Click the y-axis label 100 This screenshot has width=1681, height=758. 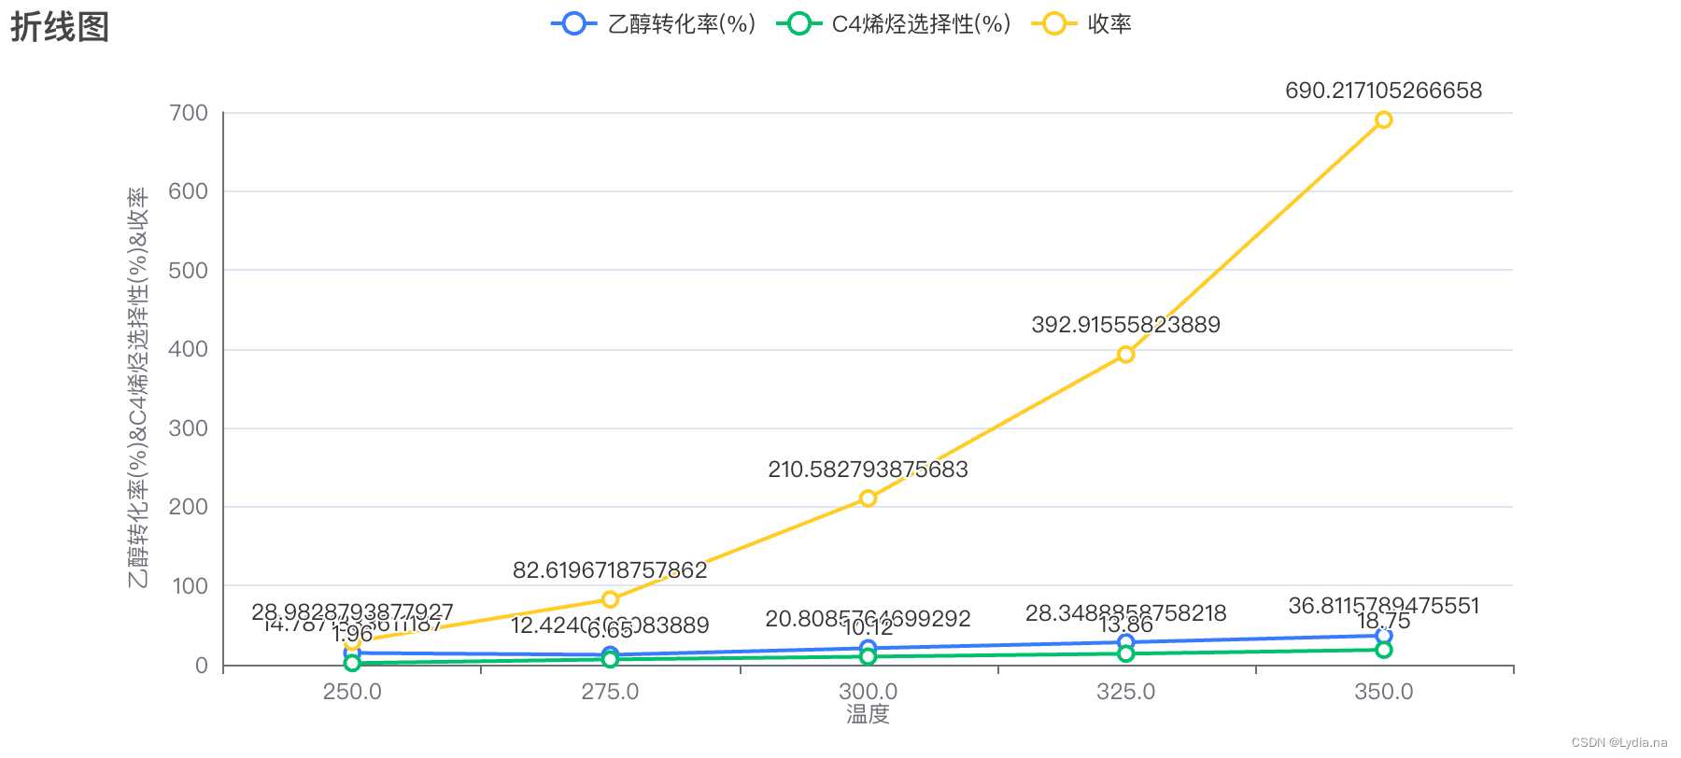191,586
